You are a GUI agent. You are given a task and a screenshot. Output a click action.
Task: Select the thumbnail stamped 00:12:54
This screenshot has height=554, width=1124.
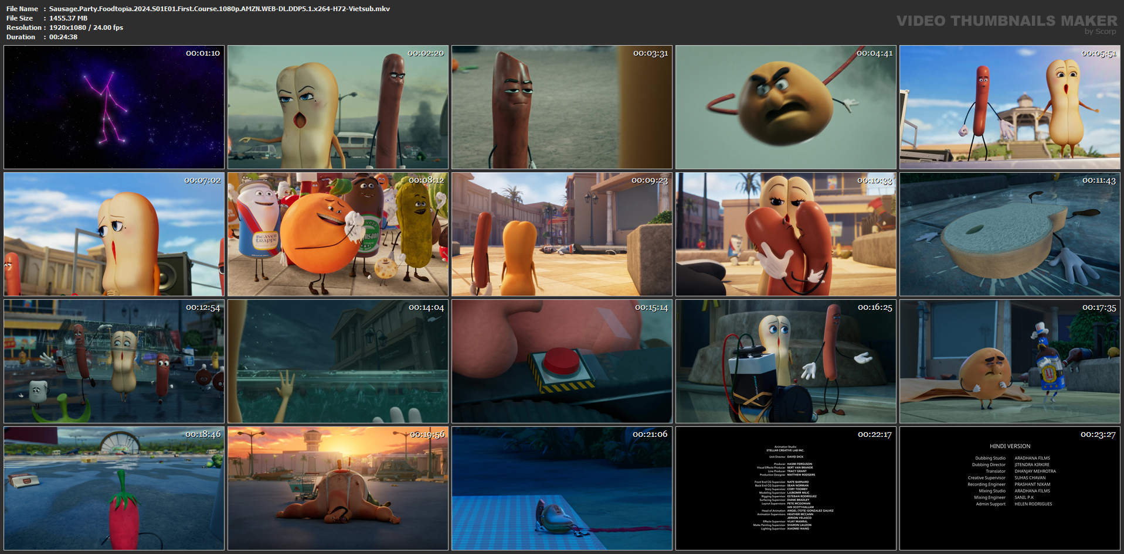click(x=114, y=361)
